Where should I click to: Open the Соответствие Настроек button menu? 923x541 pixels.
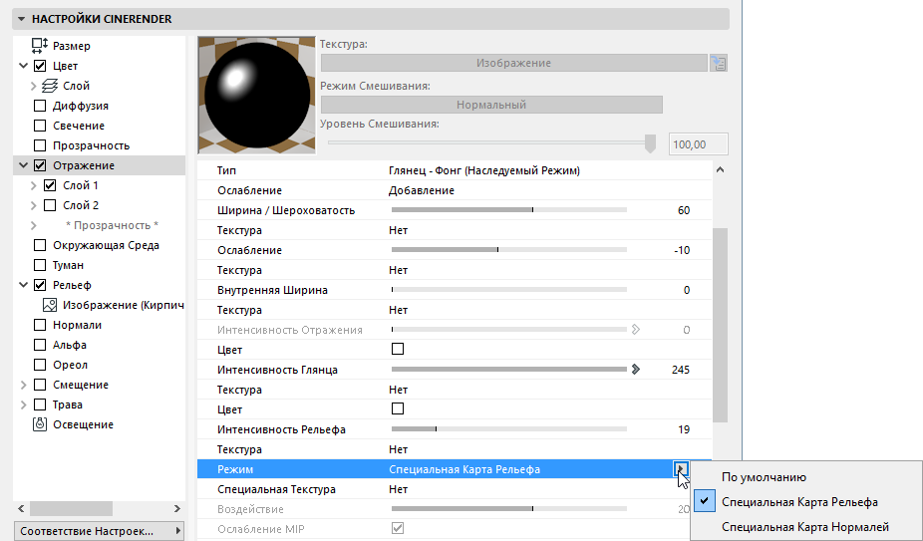point(99,531)
